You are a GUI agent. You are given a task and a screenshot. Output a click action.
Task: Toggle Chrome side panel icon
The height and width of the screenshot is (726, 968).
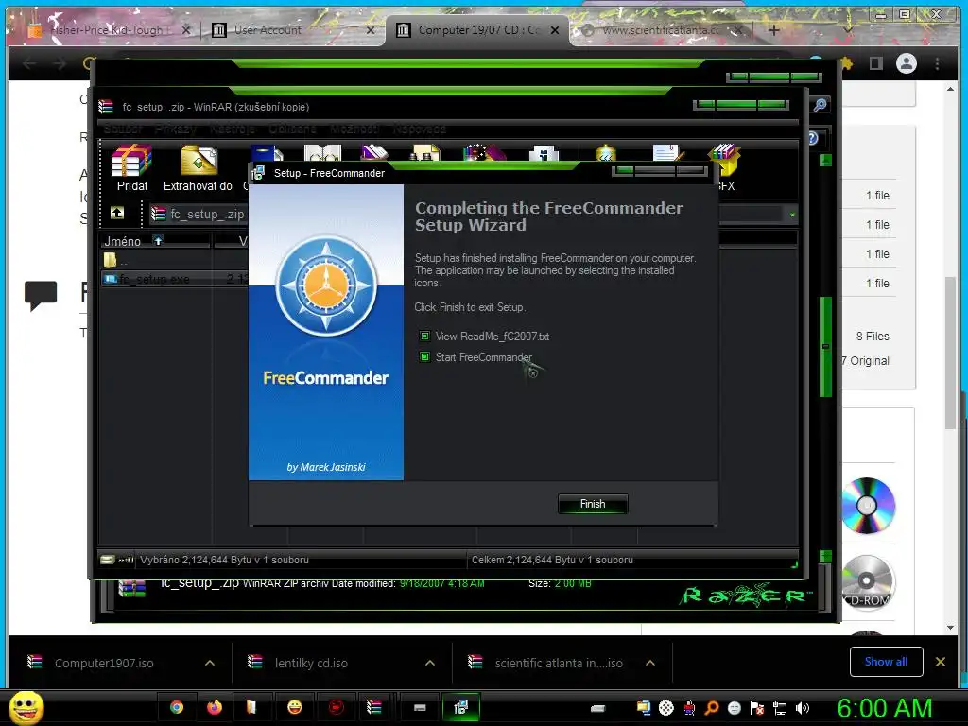click(876, 63)
